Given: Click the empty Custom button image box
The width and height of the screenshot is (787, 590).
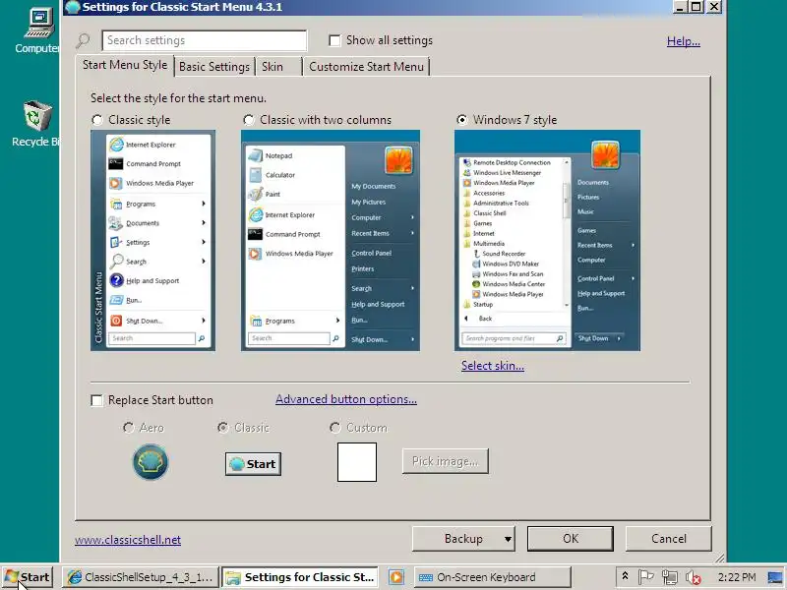Looking at the screenshot, I should tap(357, 462).
